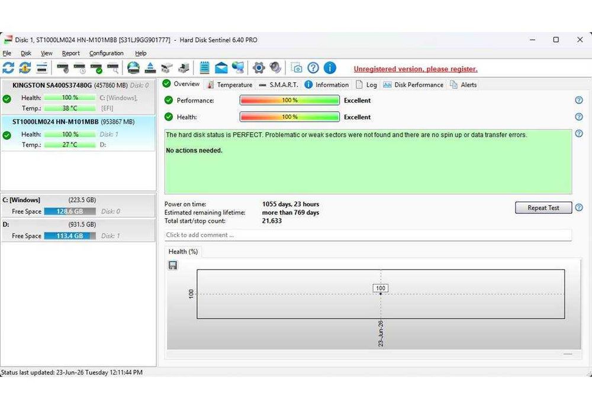Click the Repeat Test button

pyautogui.click(x=543, y=207)
